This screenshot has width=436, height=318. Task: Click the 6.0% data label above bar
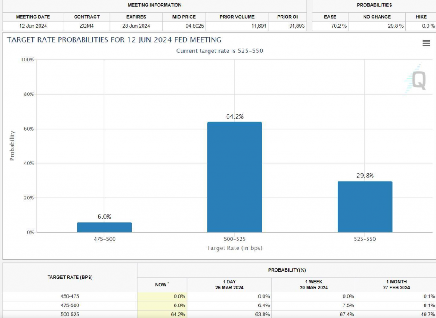[x=104, y=217]
